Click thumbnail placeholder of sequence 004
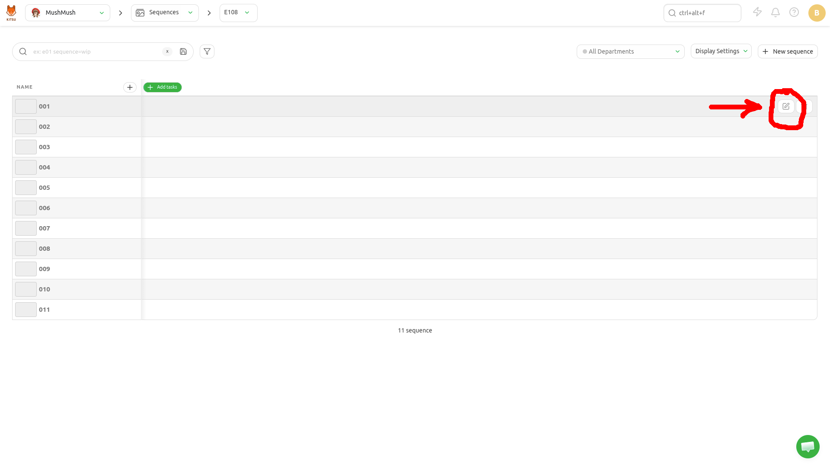This screenshot has height=467, width=830. pos(26,167)
